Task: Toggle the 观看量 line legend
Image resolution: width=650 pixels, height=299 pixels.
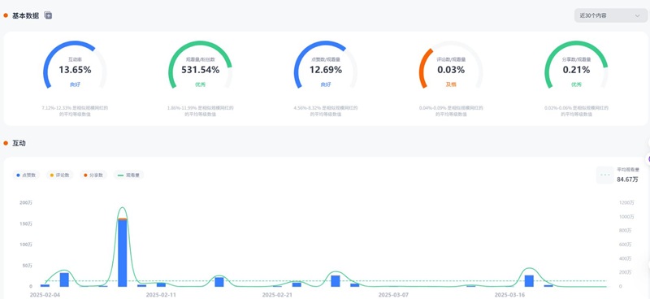Action: 128,175
